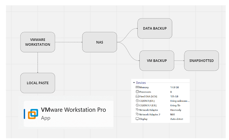Select the SNAPSHOTTED node
229x140 pixels.
pyautogui.click(x=202, y=61)
